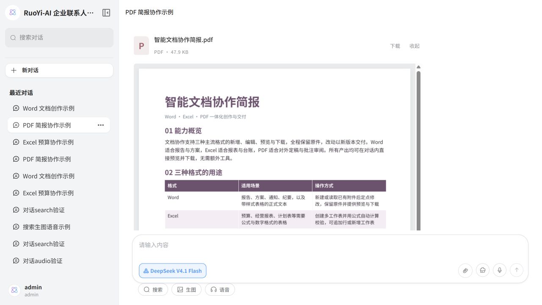
Task: Click the scrollbar up arrow of PDF preview
Action: coord(418,67)
